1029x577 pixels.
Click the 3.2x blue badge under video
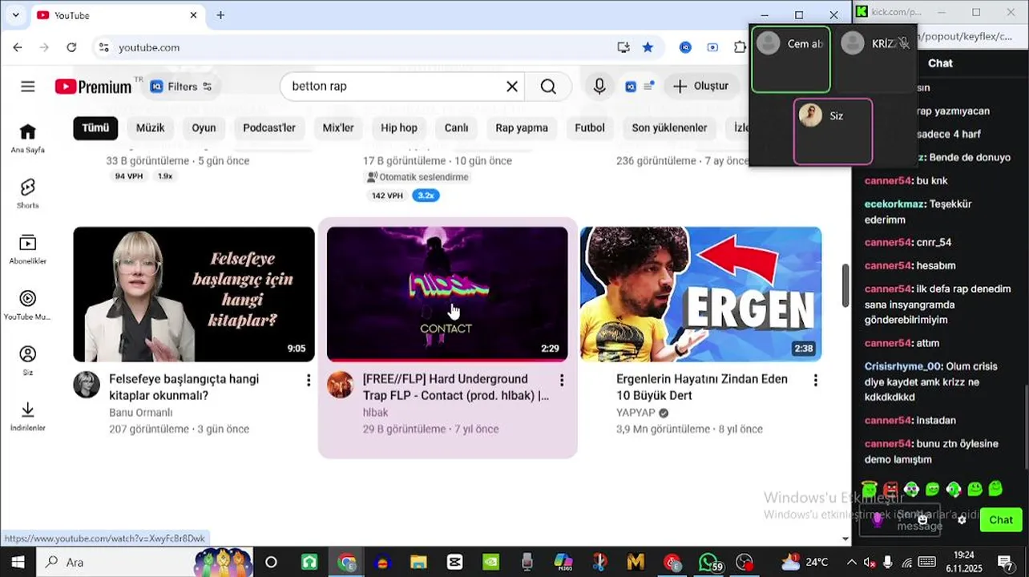point(426,196)
